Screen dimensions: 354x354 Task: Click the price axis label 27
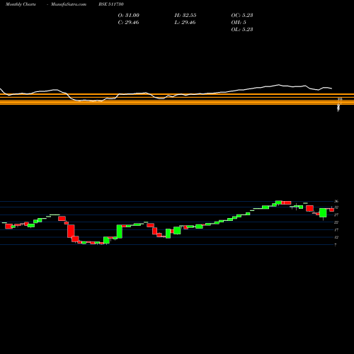(x=336, y=215)
